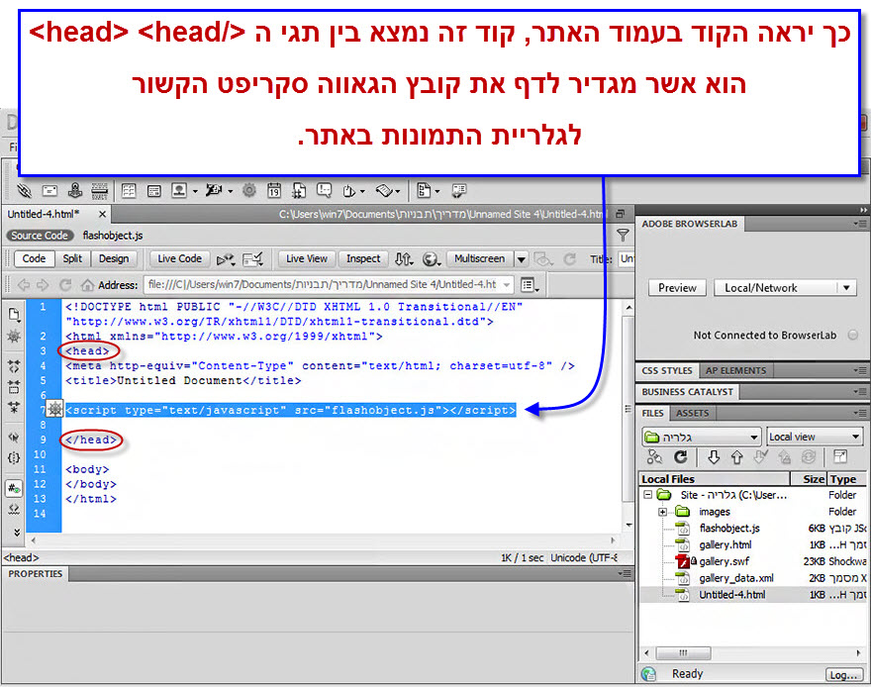Collapse the Site - גלריה tree node
This screenshot has height=687, width=871.
(647, 494)
